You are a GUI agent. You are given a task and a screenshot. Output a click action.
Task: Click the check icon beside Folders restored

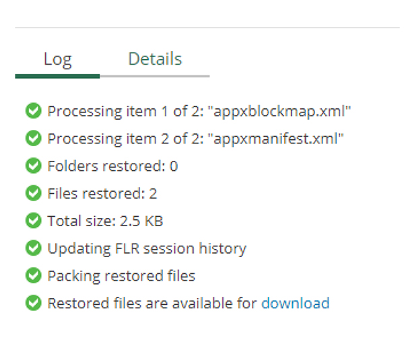click(x=33, y=166)
